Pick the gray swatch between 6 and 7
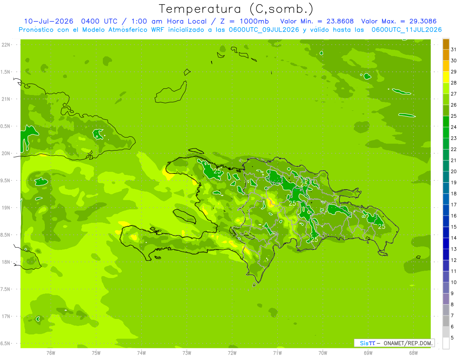This screenshot has height=358, width=464. 446,321
